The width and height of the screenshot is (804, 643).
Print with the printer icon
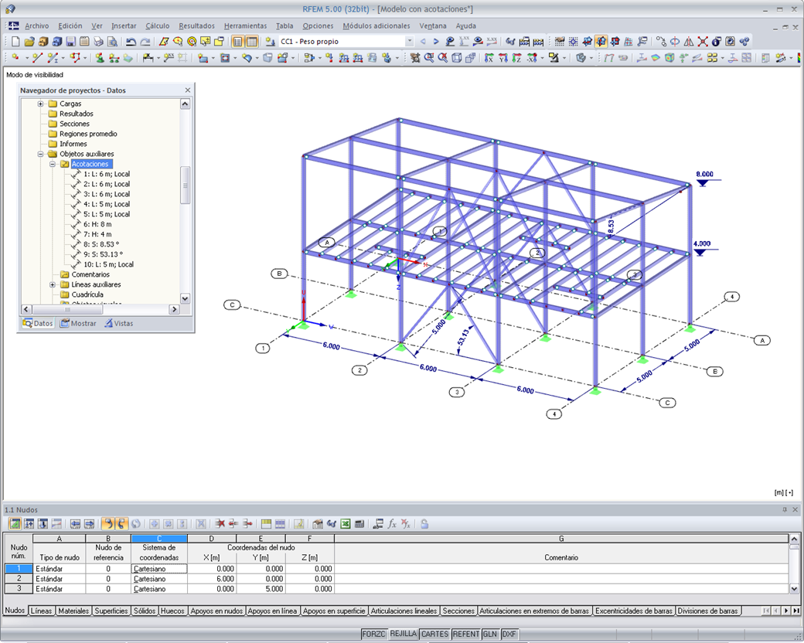[98, 42]
